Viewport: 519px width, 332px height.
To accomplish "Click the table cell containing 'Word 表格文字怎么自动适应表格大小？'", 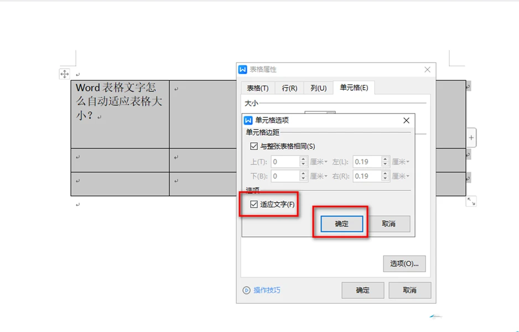I will pyautogui.click(x=120, y=114).
